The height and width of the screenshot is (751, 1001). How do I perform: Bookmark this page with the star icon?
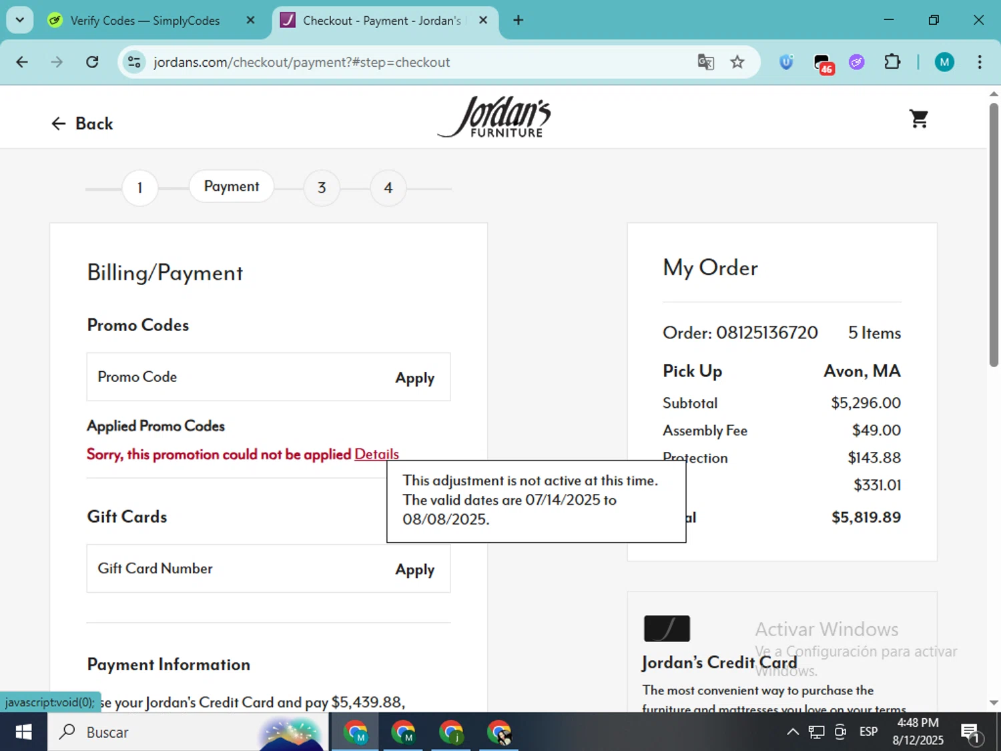click(x=737, y=62)
